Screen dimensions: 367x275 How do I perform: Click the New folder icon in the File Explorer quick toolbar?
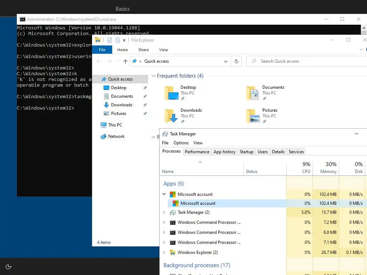(x=118, y=40)
